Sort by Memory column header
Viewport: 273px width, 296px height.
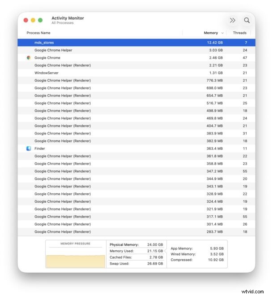click(x=211, y=33)
